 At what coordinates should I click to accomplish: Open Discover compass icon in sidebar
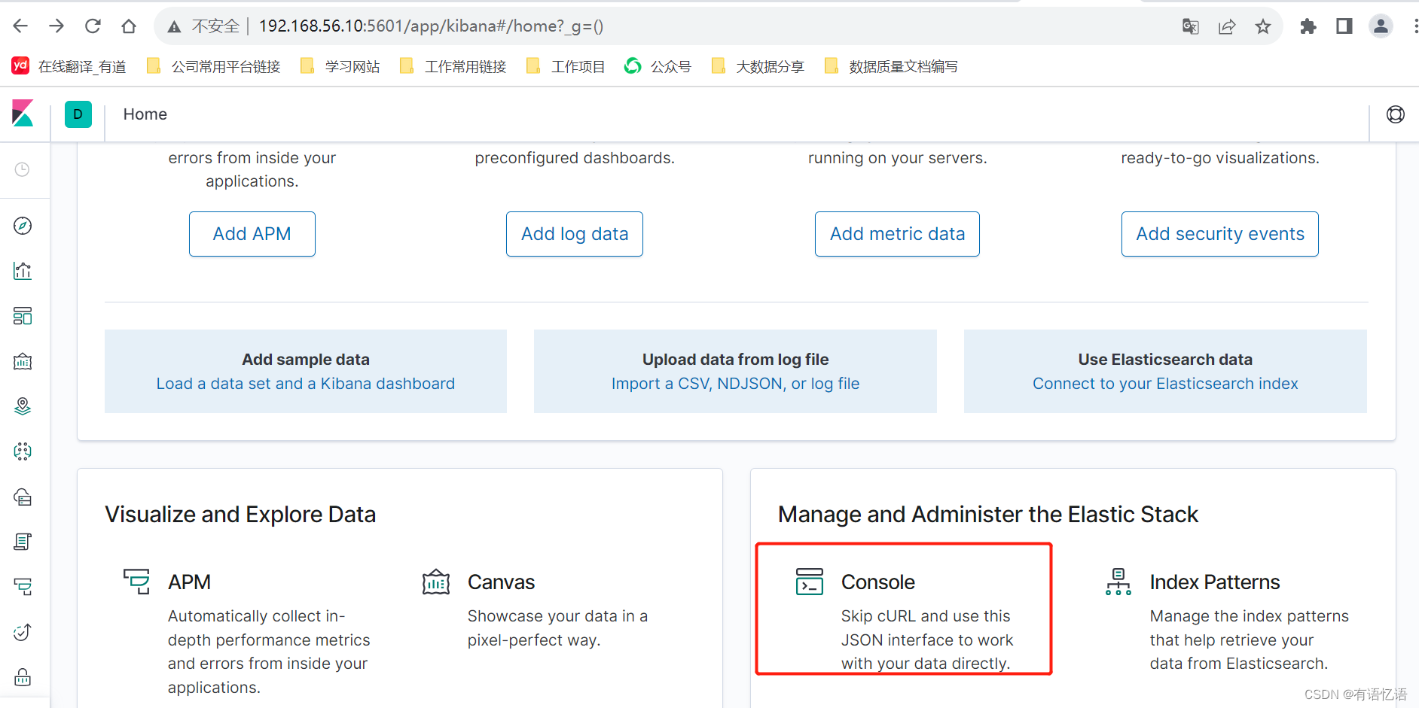[x=23, y=226]
